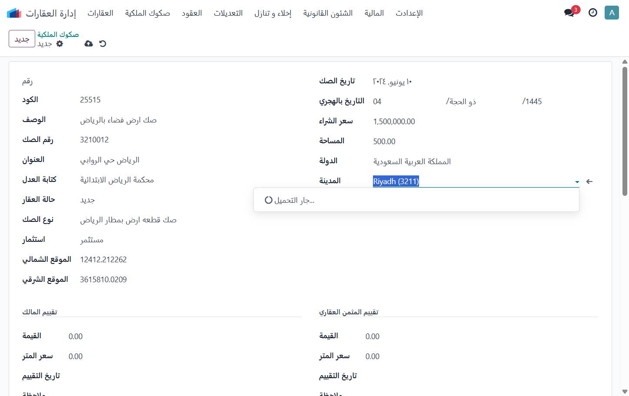Open the صكوك الملكية menu
Screen dimensions: 629x396
point(147,13)
